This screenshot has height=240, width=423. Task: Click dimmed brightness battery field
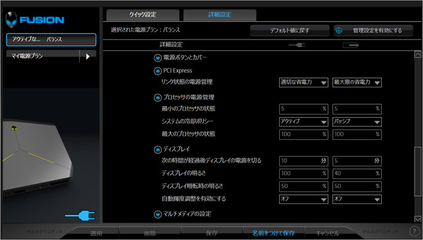[x=357, y=186]
